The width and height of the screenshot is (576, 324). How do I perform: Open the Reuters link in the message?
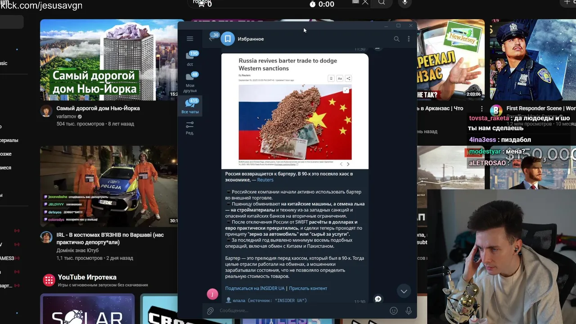pyautogui.click(x=265, y=180)
